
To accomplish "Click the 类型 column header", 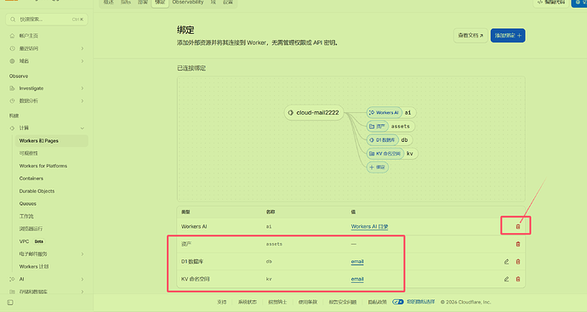I will pos(185,212).
